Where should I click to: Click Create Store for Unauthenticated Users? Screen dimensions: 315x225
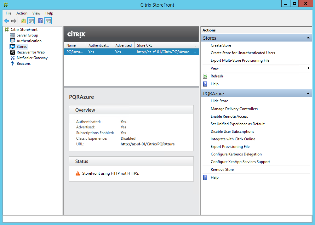coord(243,53)
